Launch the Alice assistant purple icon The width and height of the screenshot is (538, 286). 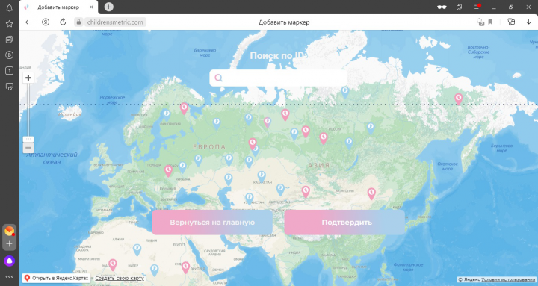[9, 261]
